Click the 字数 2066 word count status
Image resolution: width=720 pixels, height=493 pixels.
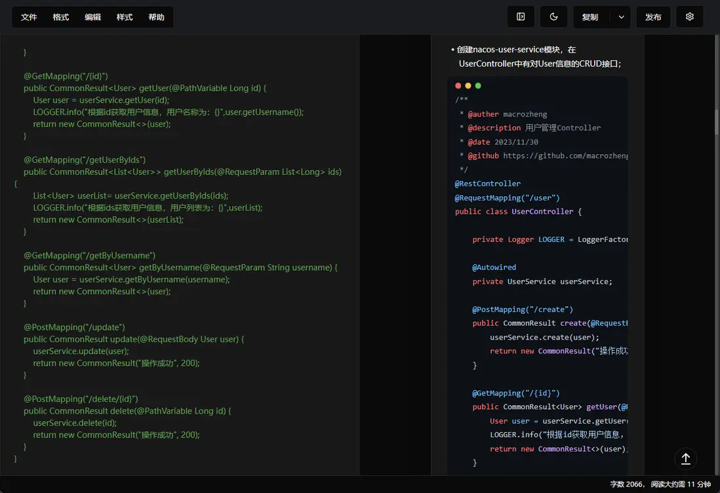coord(626,484)
